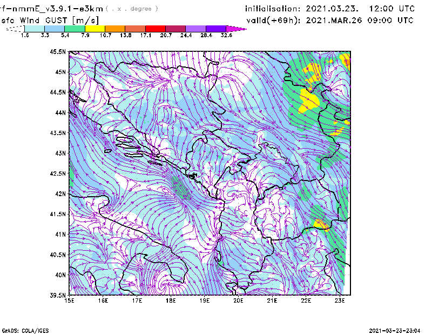432x334 pixels.
Task: Click legend value '17.1'
Action: 145,35
